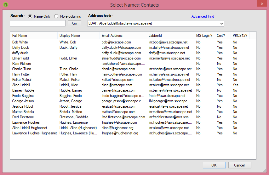This screenshot has width=269, height=175.
Task: Click the IM:george@aws.sixscape Jabber cell
Action: [170, 101]
